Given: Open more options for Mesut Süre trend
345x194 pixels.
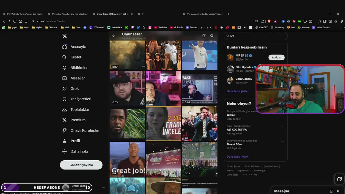Looking at the screenshot, I should point(283,141).
